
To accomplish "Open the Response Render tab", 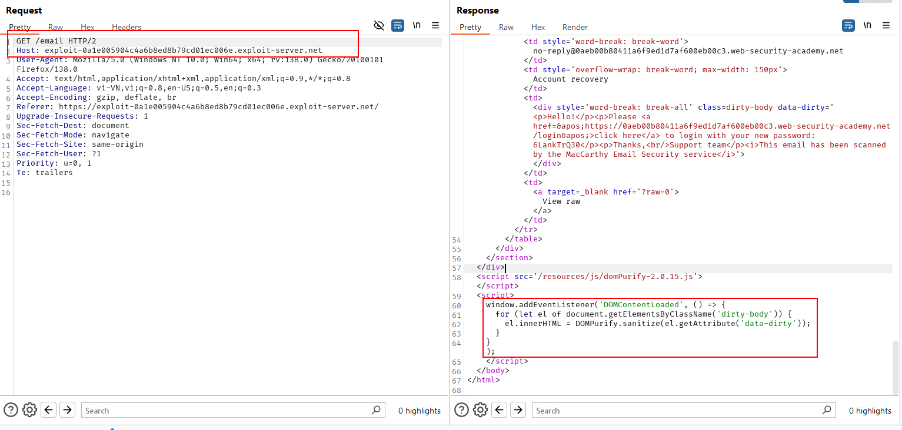I will point(575,27).
